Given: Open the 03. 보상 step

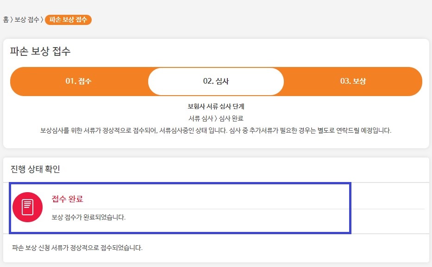Looking at the screenshot, I should pos(353,81).
